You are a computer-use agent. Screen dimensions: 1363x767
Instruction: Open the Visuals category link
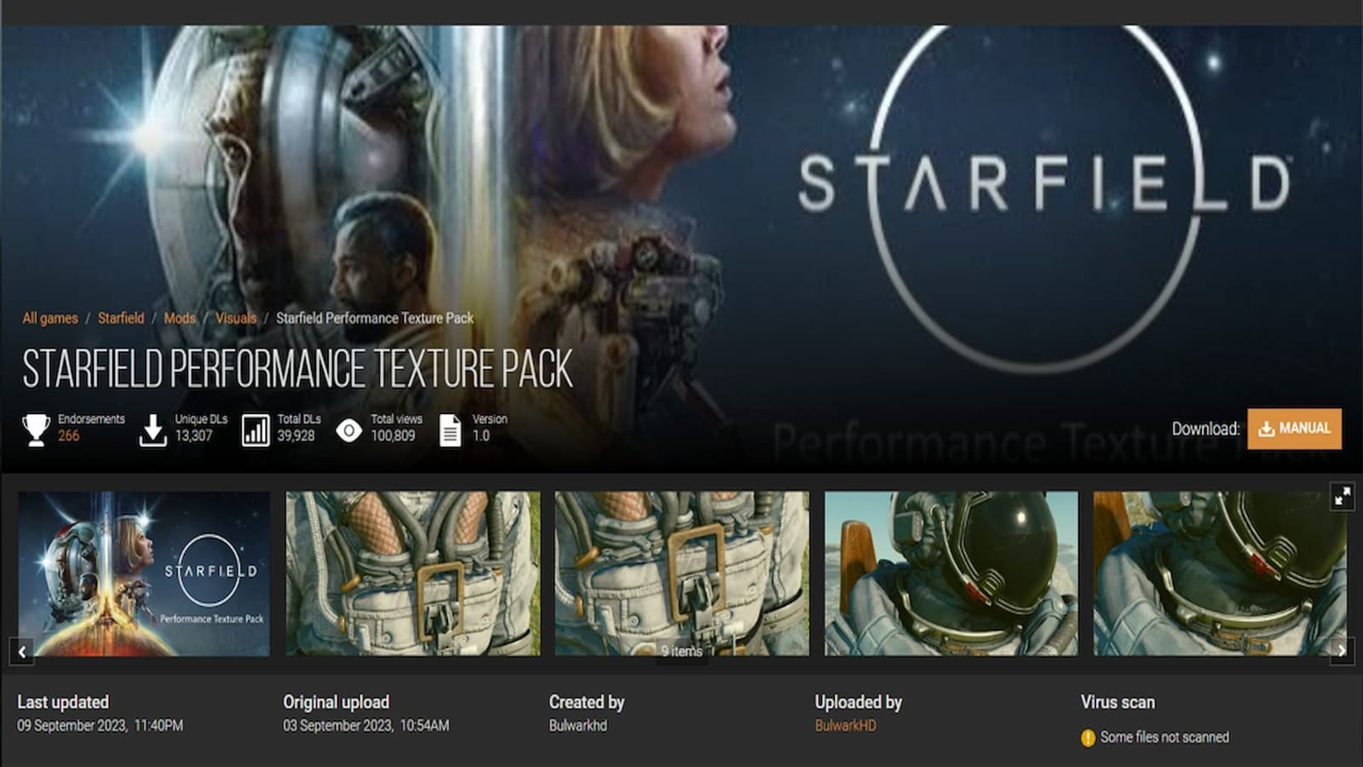click(x=238, y=318)
